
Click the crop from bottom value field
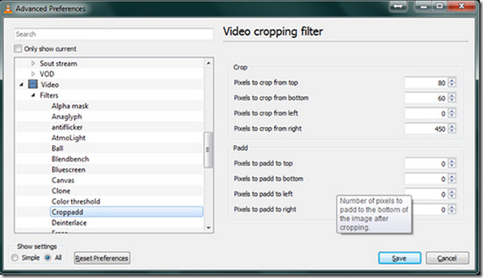tap(426, 98)
